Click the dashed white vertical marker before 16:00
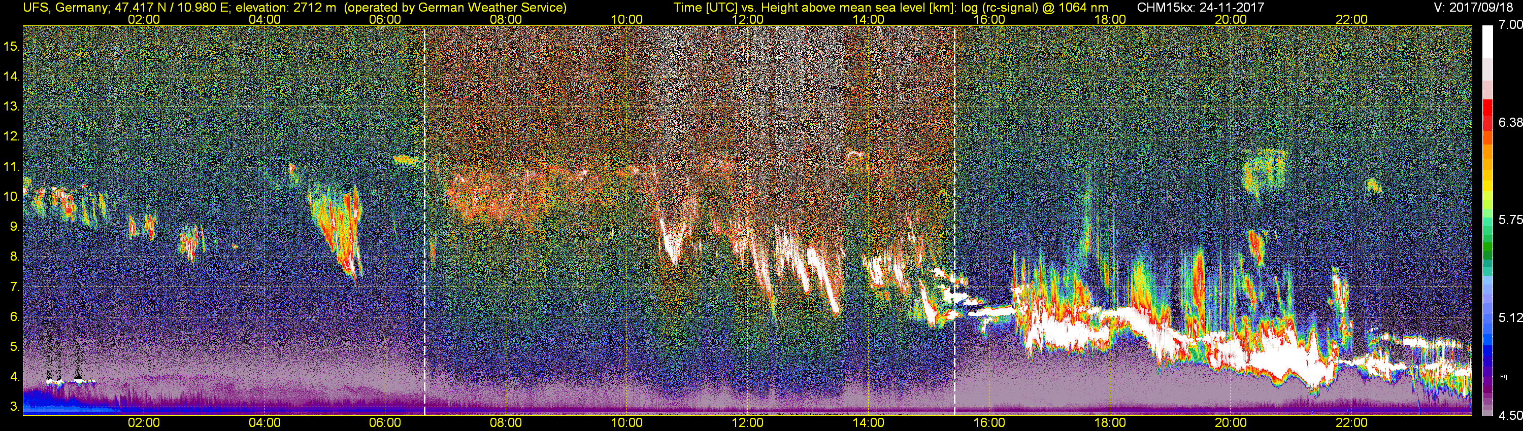 [x=955, y=220]
